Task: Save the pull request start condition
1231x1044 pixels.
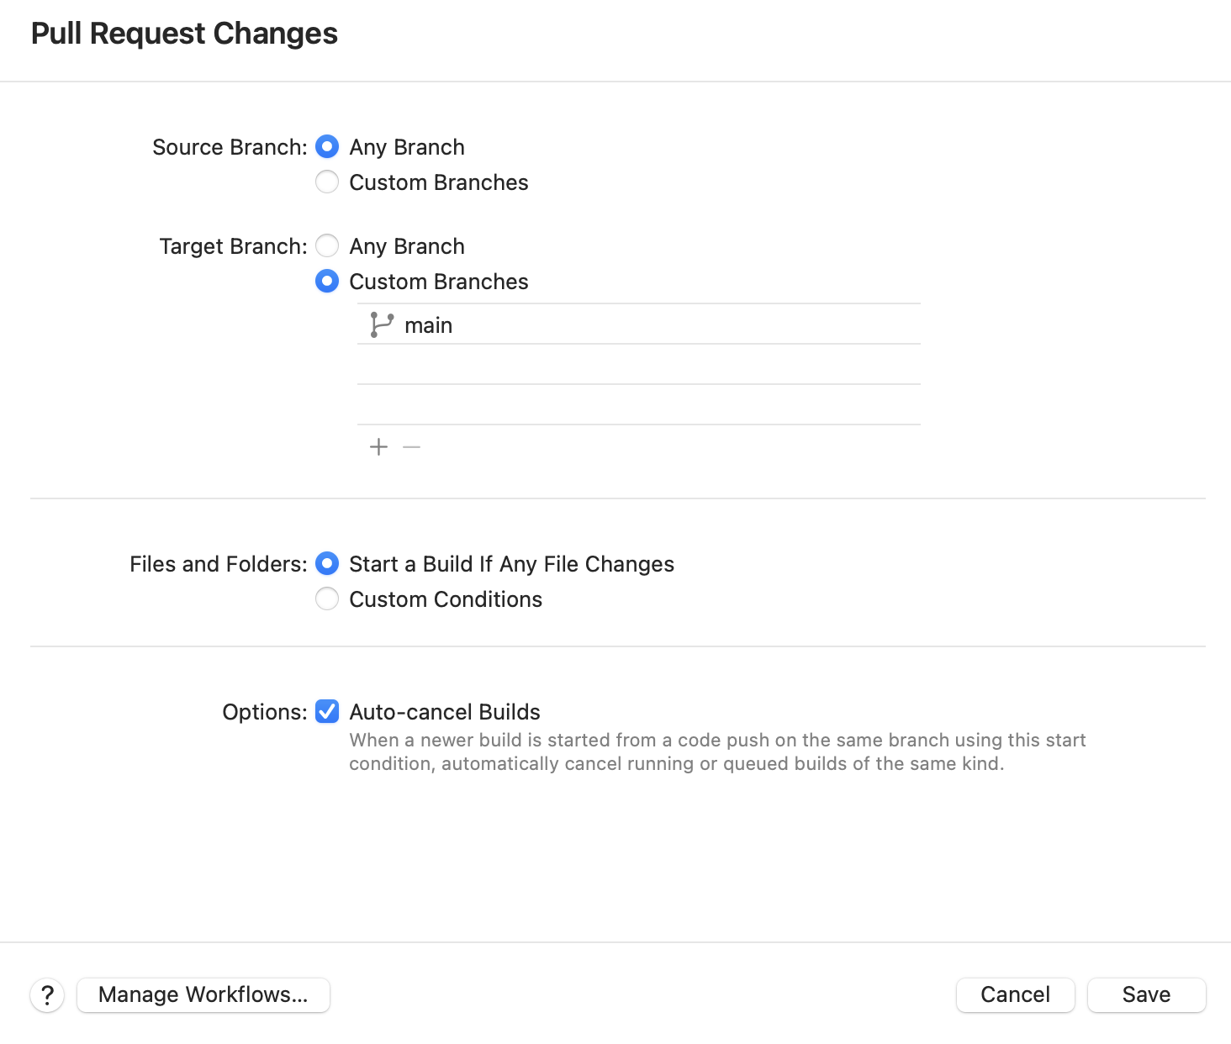Action: click(1146, 995)
